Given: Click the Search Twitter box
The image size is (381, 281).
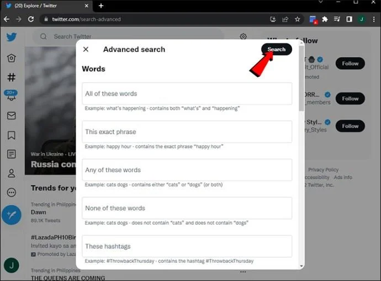Looking at the screenshot, I should point(128,36).
